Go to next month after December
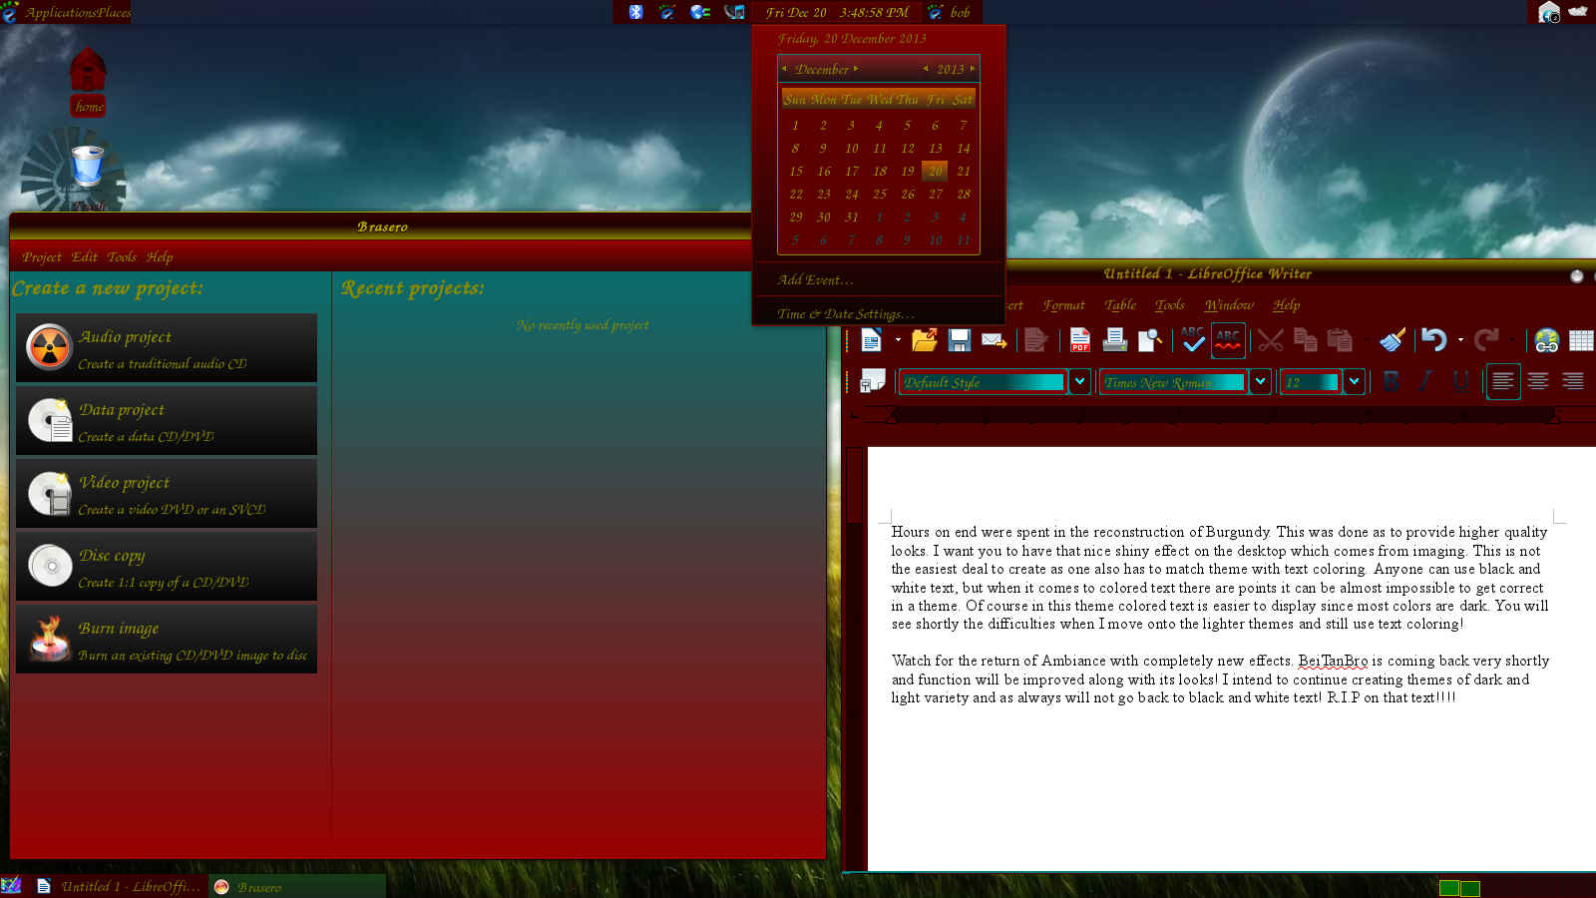 pos(856,69)
